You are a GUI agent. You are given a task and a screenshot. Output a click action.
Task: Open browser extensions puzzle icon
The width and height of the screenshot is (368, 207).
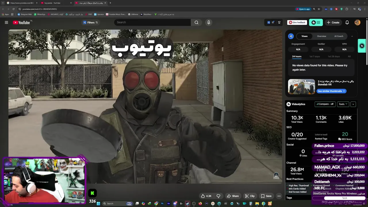pos(347,9)
